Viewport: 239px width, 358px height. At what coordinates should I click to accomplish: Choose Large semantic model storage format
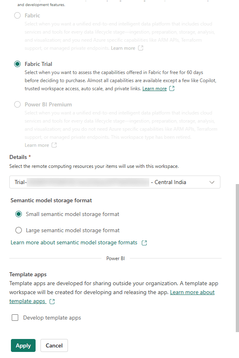pyautogui.click(x=19, y=230)
